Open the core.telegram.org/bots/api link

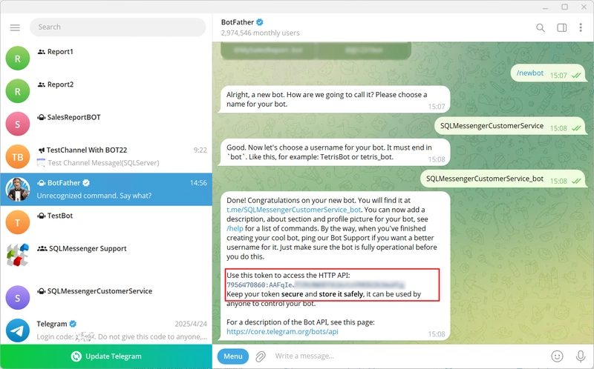point(282,331)
